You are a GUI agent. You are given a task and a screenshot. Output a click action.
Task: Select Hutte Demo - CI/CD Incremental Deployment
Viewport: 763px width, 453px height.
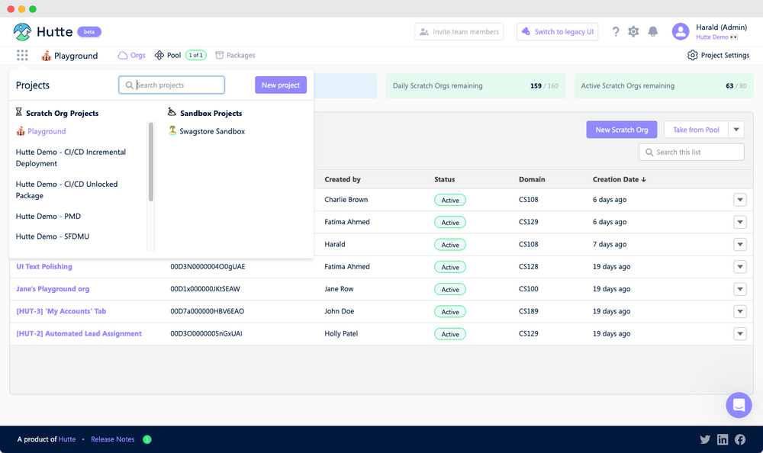70,158
